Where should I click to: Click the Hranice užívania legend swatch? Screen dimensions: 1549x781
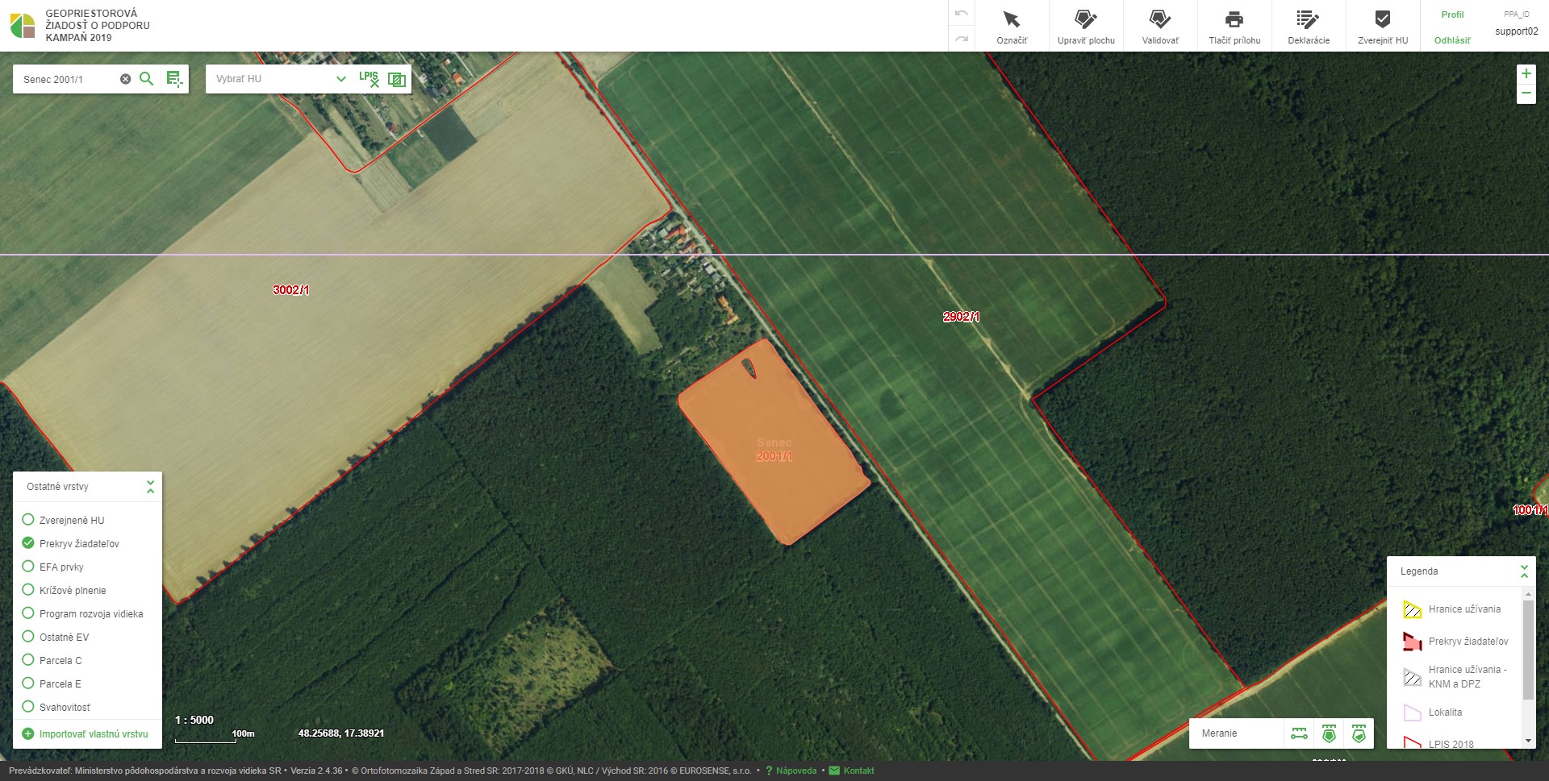pos(1412,609)
